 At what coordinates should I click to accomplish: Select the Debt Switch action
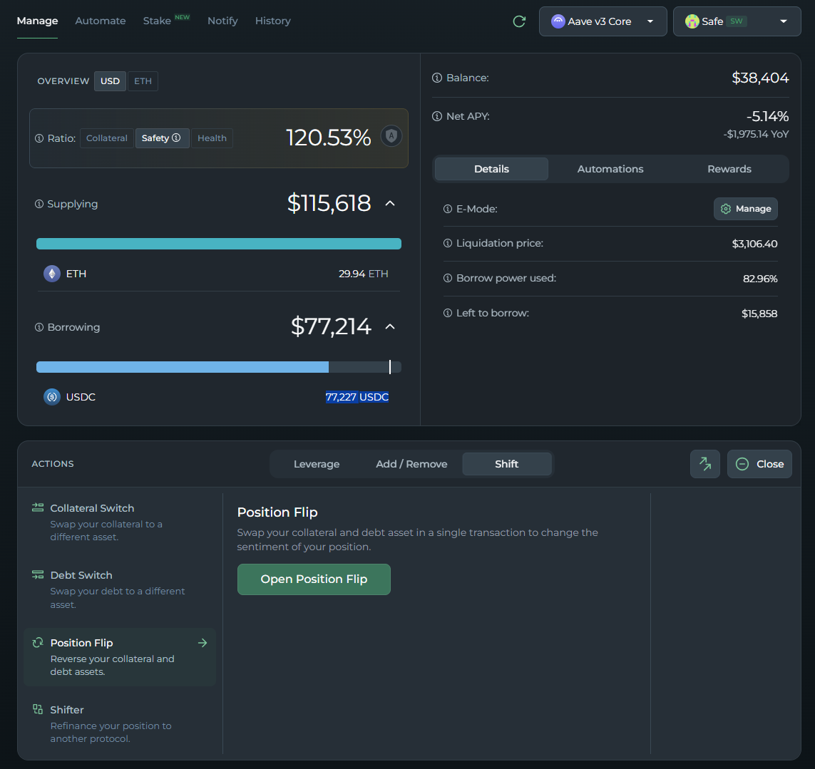click(x=81, y=575)
